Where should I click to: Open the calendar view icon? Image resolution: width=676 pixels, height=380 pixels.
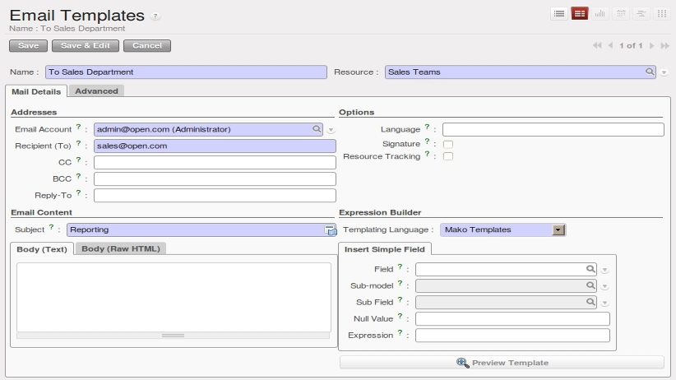621,14
